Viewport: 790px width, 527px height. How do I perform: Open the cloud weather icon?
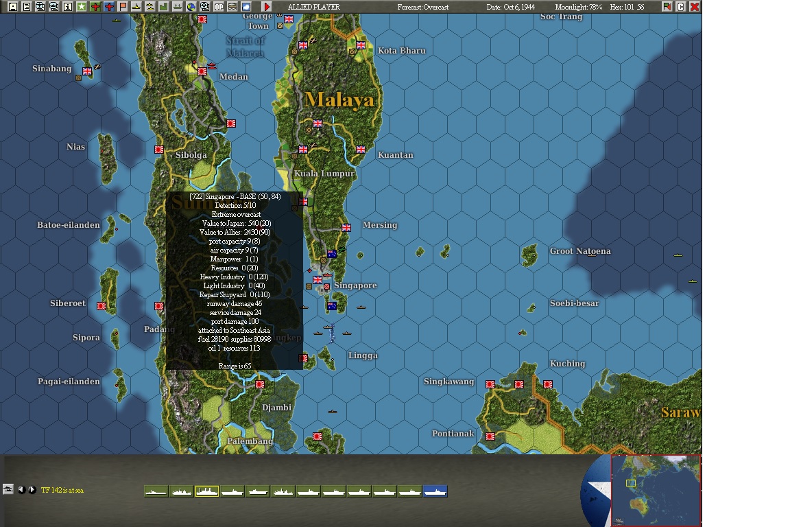click(x=246, y=7)
